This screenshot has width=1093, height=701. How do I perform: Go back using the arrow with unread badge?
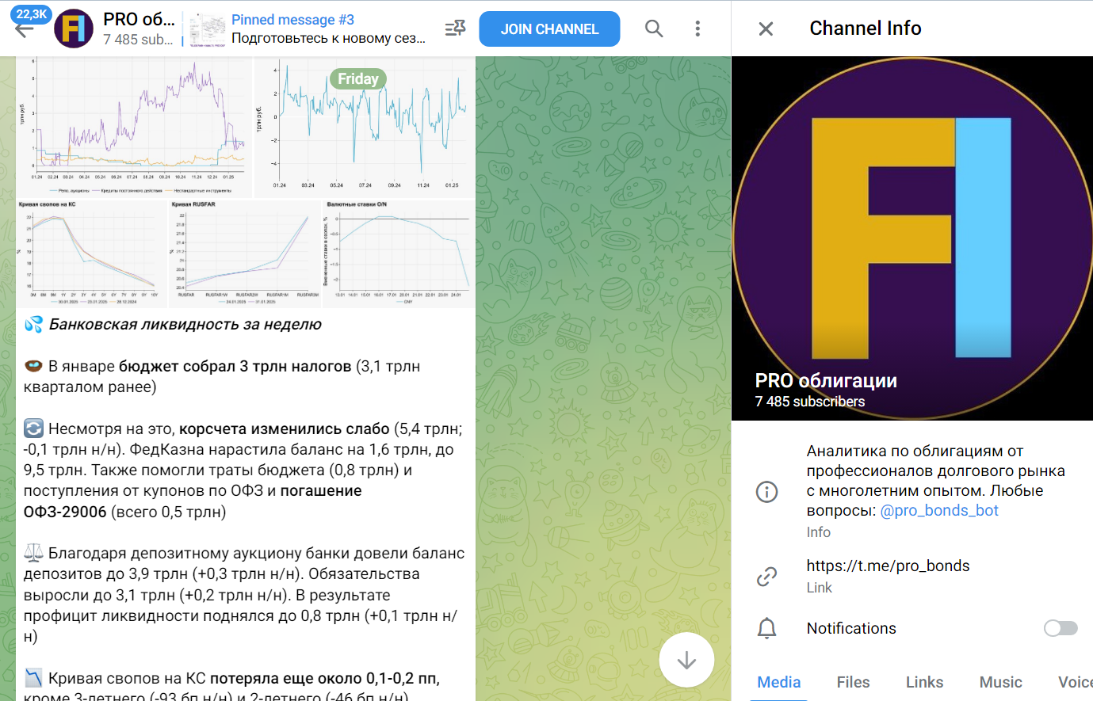[25, 29]
